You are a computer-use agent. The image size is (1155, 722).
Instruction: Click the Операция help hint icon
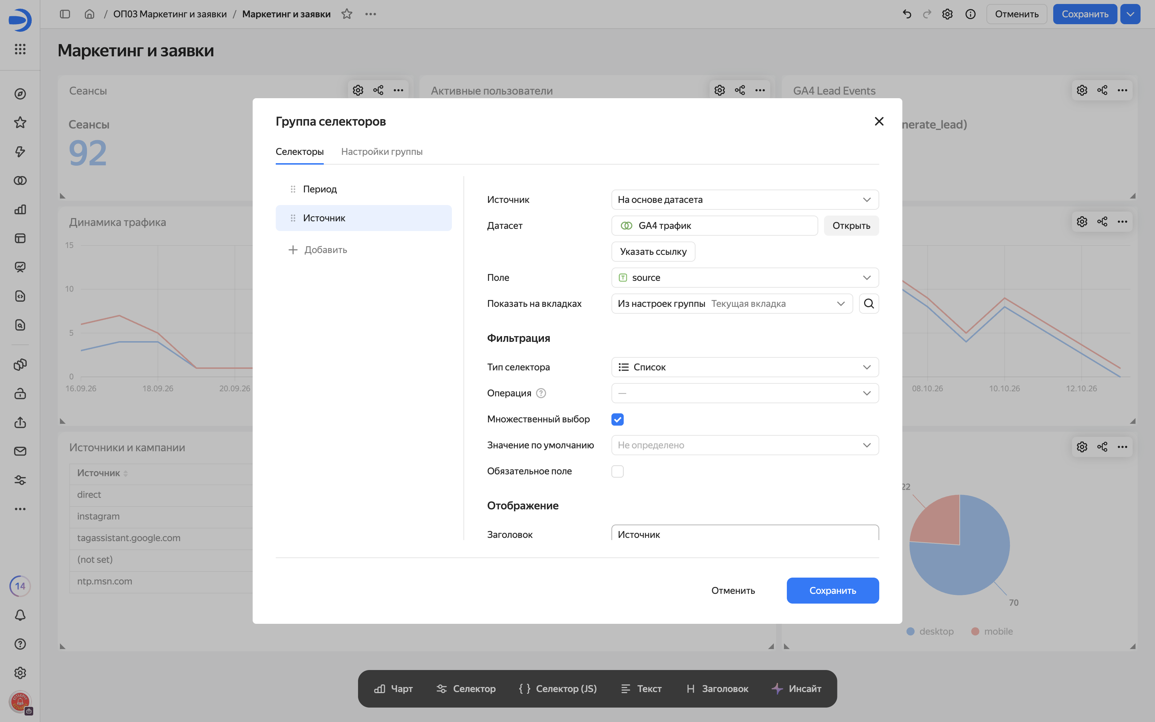(x=541, y=393)
